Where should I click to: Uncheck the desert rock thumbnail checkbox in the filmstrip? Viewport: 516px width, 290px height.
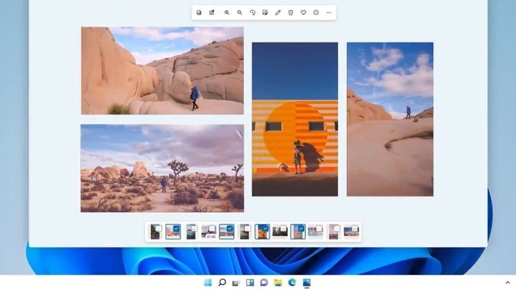(176, 229)
